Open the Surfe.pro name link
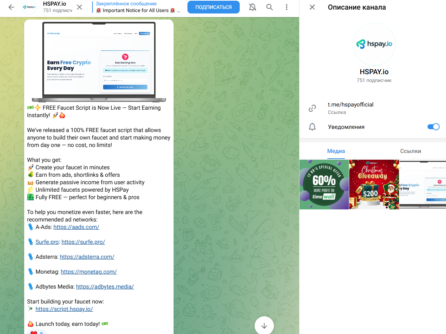 pos(47,242)
